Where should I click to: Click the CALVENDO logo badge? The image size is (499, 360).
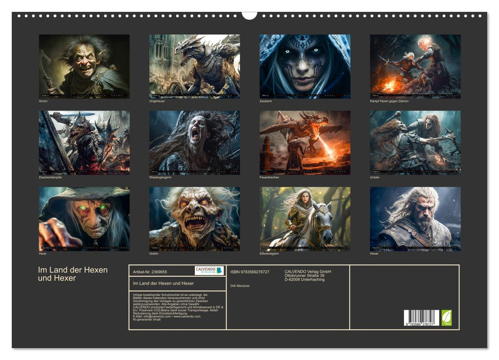pos(209,271)
